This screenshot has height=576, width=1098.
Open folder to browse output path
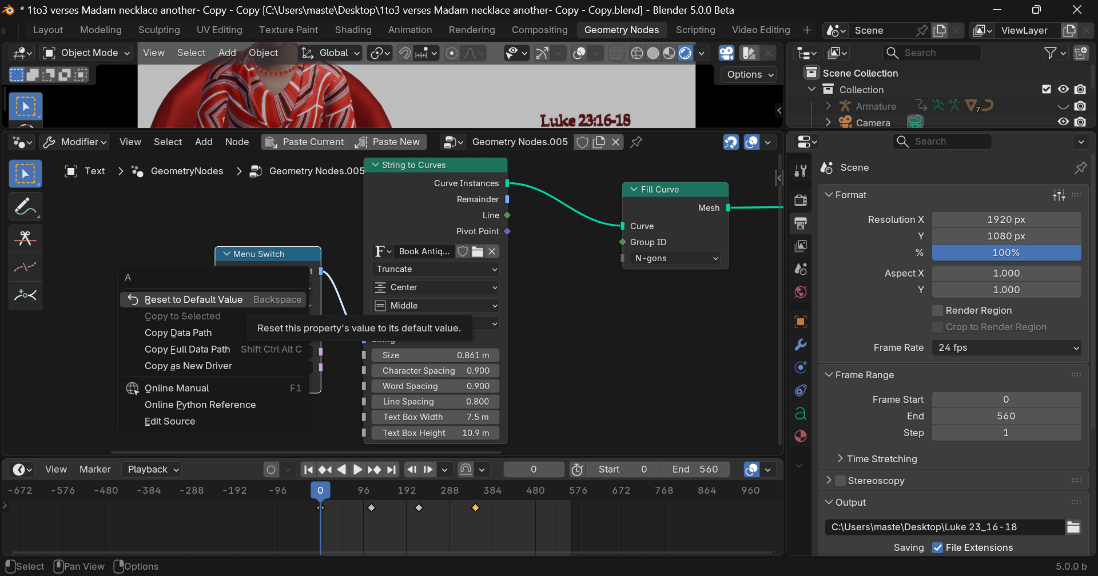(x=1073, y=527)
